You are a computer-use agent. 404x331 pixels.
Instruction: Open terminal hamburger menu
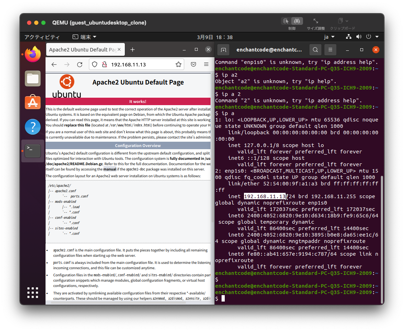330,50
